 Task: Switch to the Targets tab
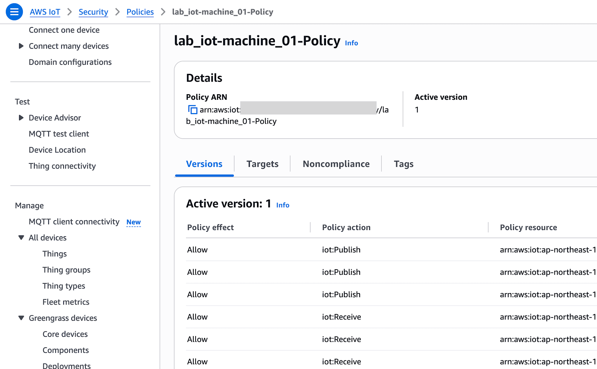(262, 164)
